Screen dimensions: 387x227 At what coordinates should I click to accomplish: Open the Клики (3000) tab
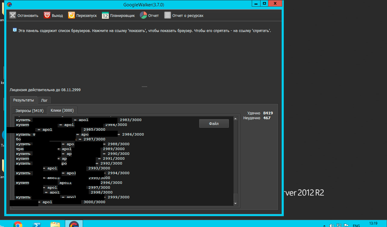click(62, 110)
